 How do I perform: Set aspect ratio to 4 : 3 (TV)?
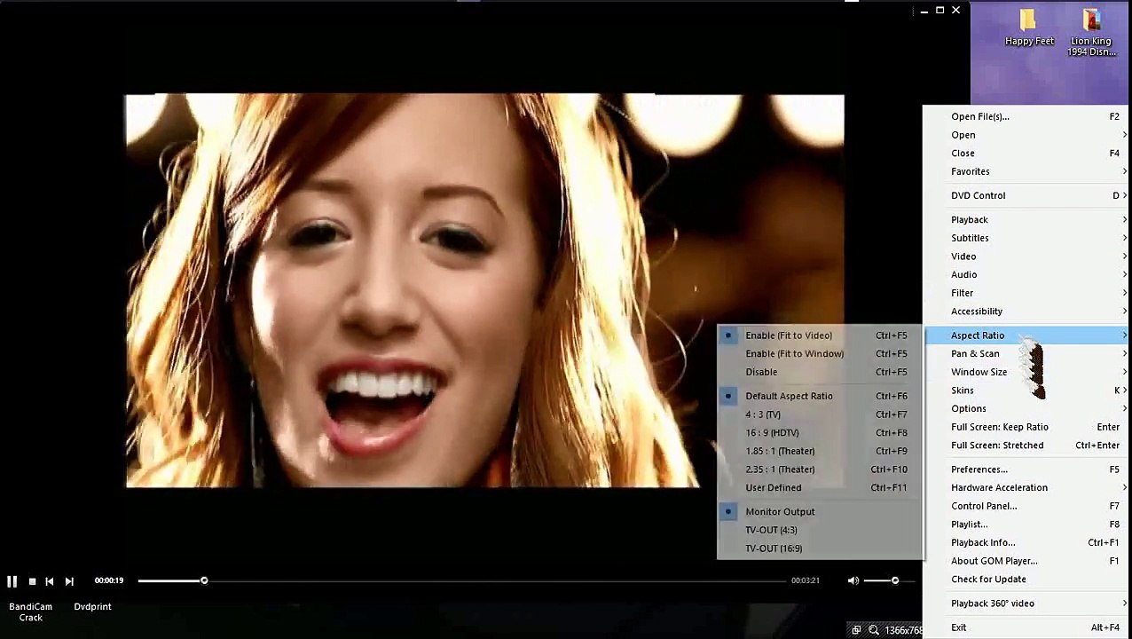click(x=820, y=414)
